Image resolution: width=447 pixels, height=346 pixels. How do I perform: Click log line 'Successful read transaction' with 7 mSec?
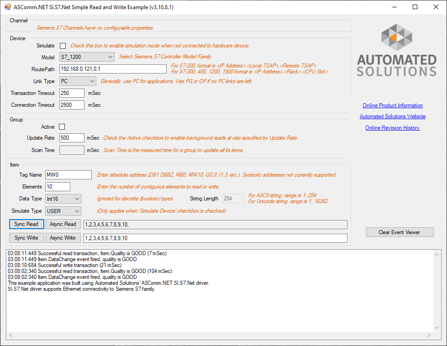coord(87,253)
